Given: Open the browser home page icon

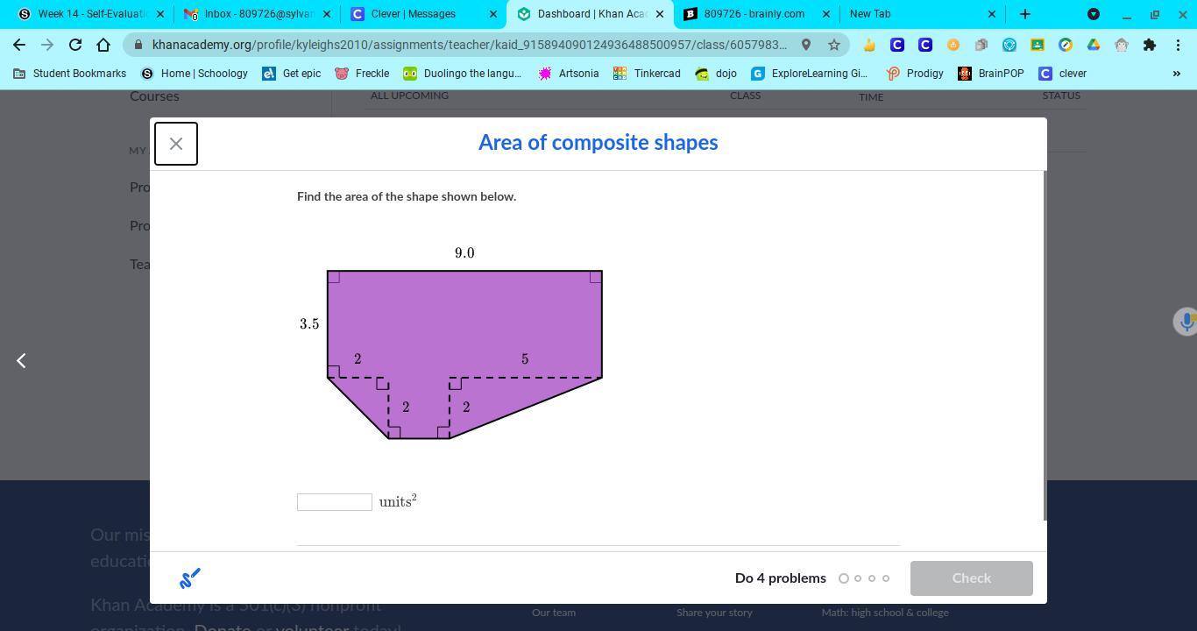Looking at the screenshot, I should [103, 45].
